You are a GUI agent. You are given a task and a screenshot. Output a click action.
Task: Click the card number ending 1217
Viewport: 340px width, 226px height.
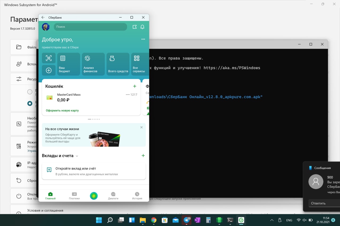click(131, 95)
